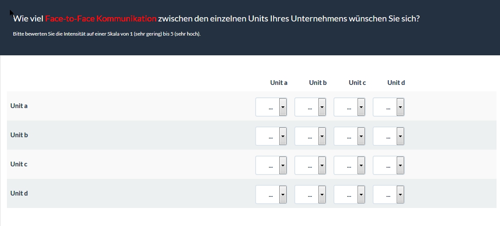Click the red Face-to-Face Kommunikation text
The height and width of the screenshot is (226, 500).
click(101, 19)
